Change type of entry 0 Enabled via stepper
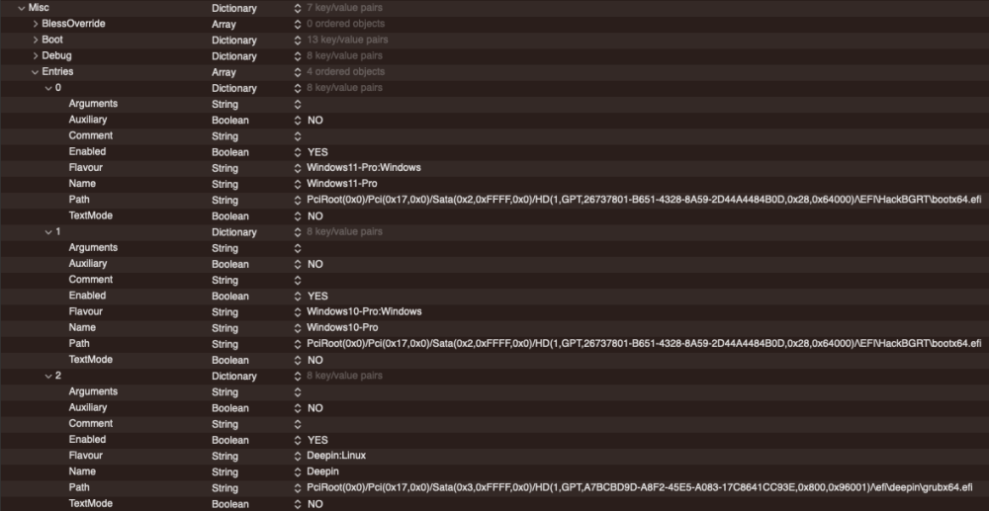This screenshot has width=989, height=511. [298, 152]
